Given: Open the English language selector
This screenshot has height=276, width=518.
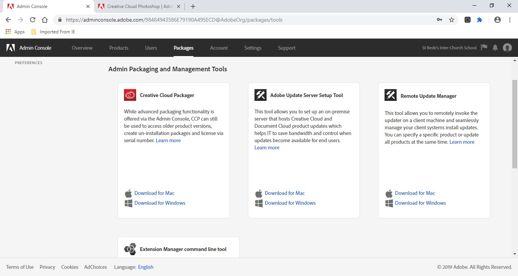Looking at the screenshot, I should coord(146,267).
